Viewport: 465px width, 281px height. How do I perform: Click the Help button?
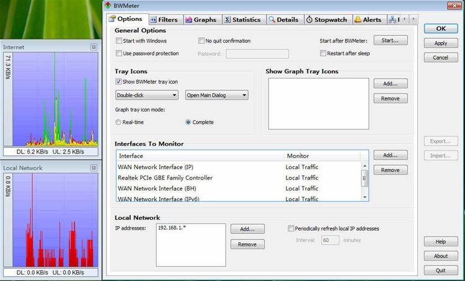[441, 241]
